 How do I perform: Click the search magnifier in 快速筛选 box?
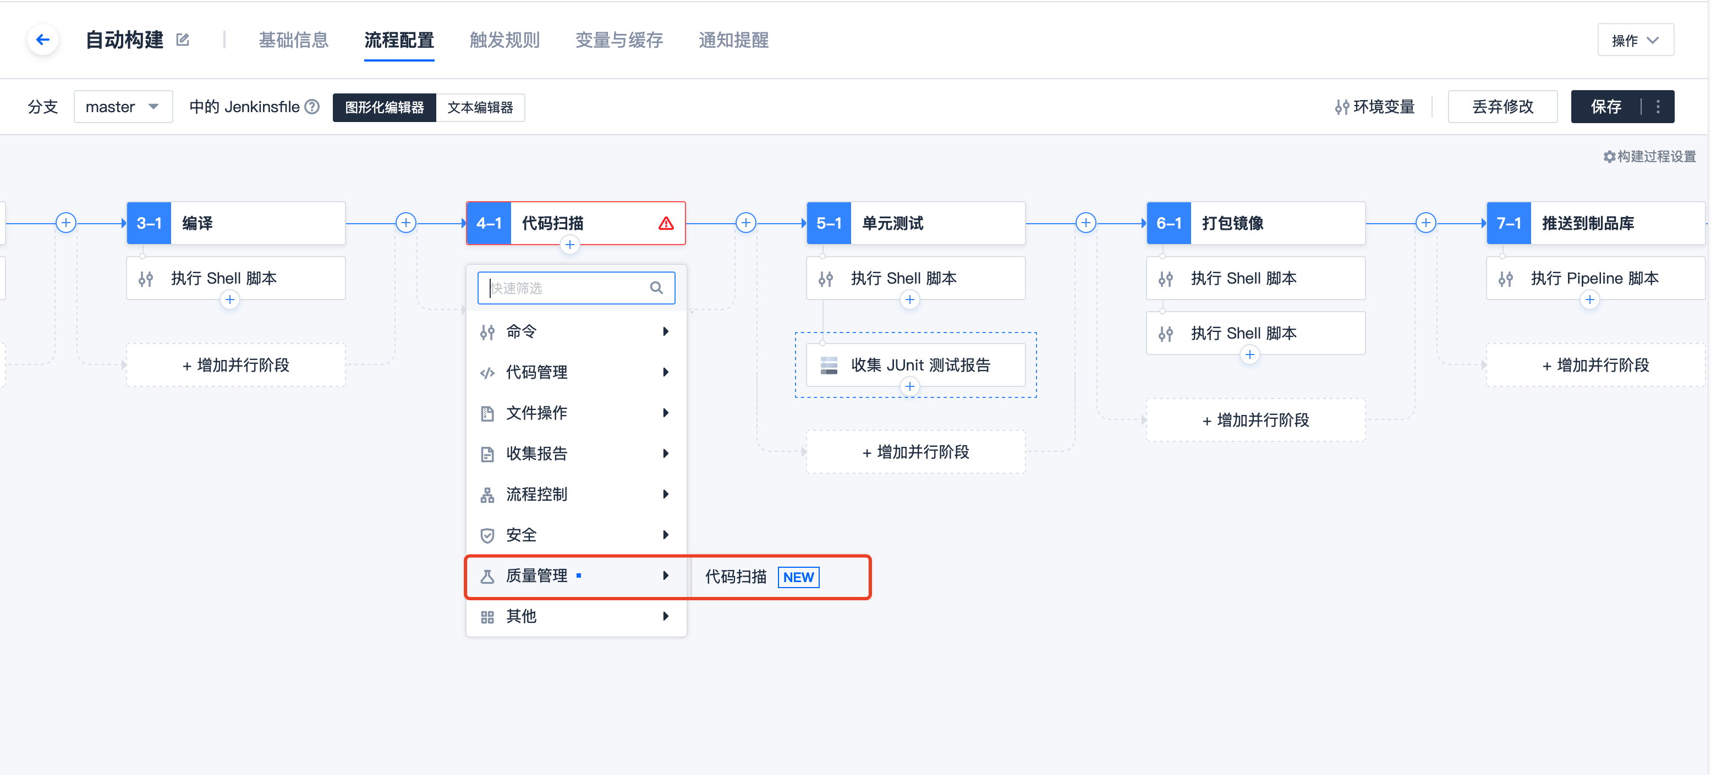click(656, 288)
